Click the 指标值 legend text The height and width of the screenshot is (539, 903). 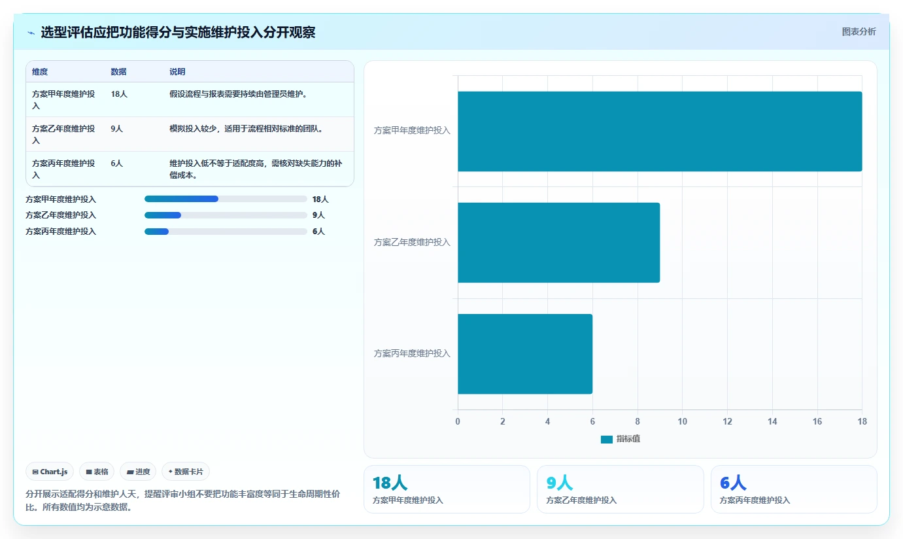pos(628,439)
